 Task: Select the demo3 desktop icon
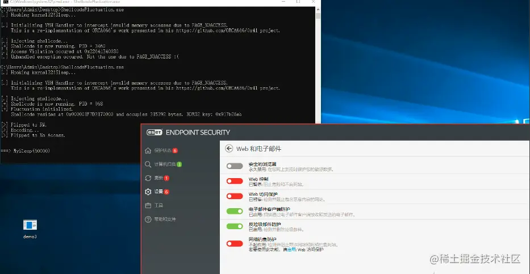point(30,229)
